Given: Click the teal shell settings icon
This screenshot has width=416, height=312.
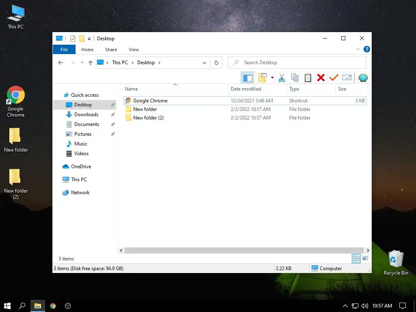Looking at the screenshot, I should point(363,78).
